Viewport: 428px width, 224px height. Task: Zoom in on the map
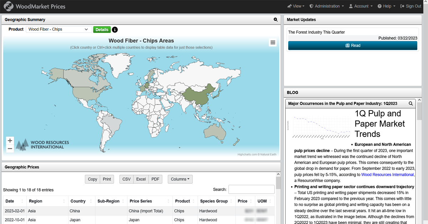click(10, 141)
